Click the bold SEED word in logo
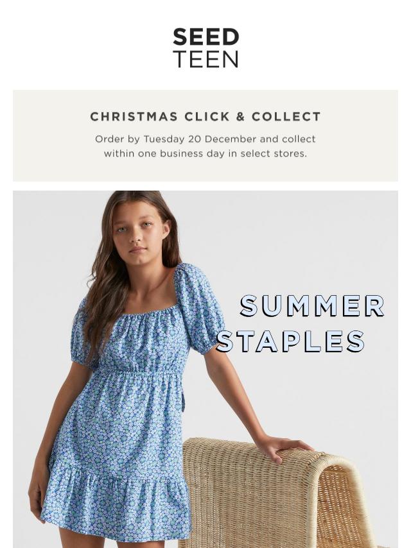Image resolution: width=411 pixels, height=548 pixels. tap(205, 37)
